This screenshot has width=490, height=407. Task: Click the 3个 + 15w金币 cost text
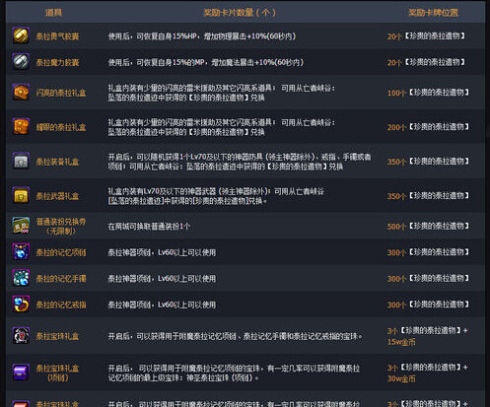click(x=428, y=336)
